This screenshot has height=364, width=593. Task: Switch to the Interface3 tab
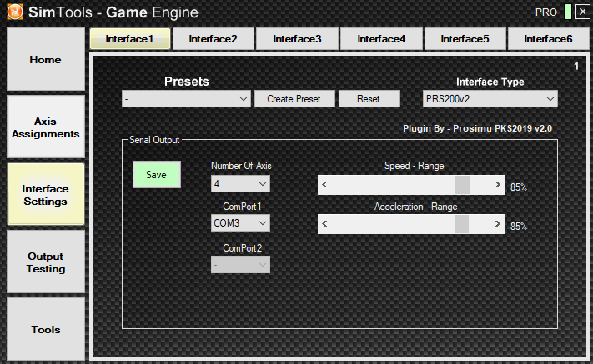297,39
